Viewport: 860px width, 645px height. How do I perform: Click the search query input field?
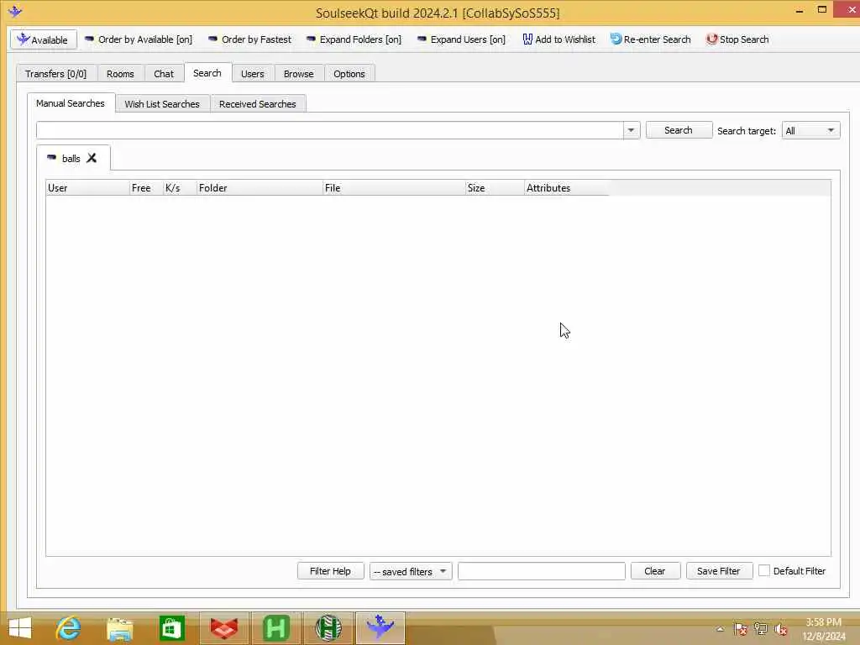click(x=329, y=130)
